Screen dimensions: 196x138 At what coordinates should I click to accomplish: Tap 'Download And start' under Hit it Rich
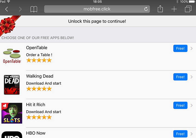coord(43,112)
